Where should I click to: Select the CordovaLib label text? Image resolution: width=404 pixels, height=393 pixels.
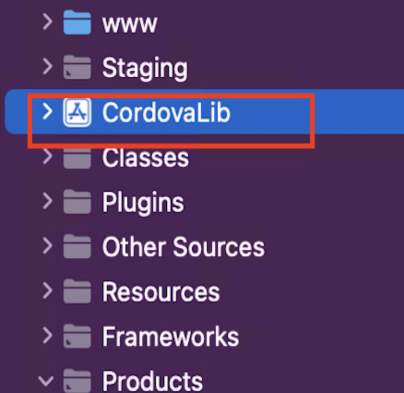coord(166,113)
